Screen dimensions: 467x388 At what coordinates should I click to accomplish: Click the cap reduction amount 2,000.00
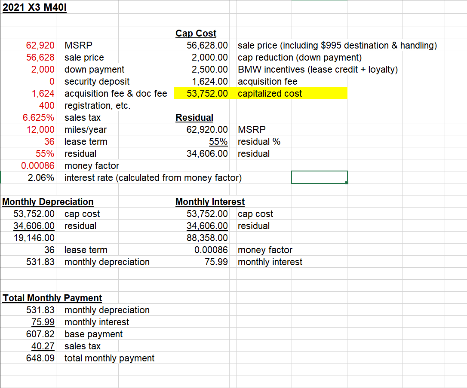pos(210,57)
